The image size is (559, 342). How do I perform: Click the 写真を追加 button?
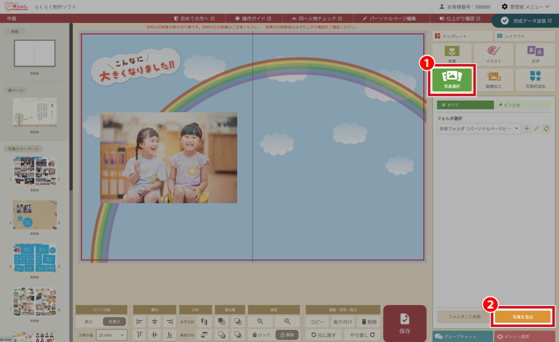tap(523, 317)
